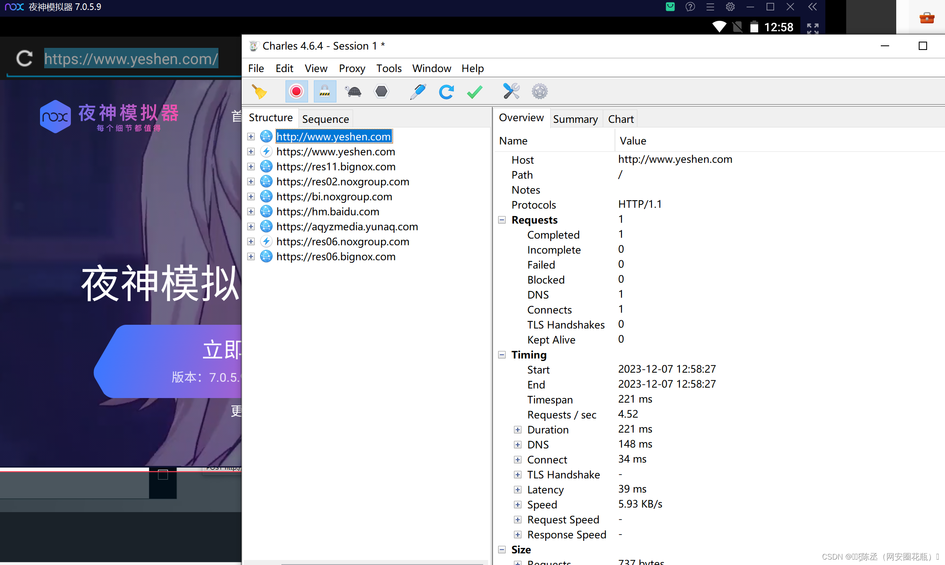Open the Tools menu
Screen dimensions: 945x565
(389, 68)
